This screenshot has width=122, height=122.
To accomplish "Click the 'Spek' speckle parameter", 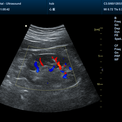I will 118,39.
